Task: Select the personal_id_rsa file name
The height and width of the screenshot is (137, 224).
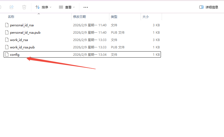Action: point(22,25)
